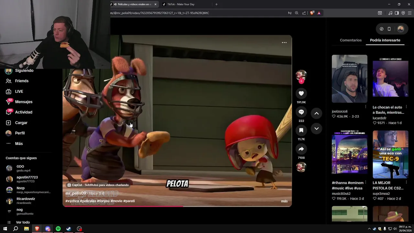Open the Brave VPN shield icon
Screen dimensions: 414x233
[403, 13]
